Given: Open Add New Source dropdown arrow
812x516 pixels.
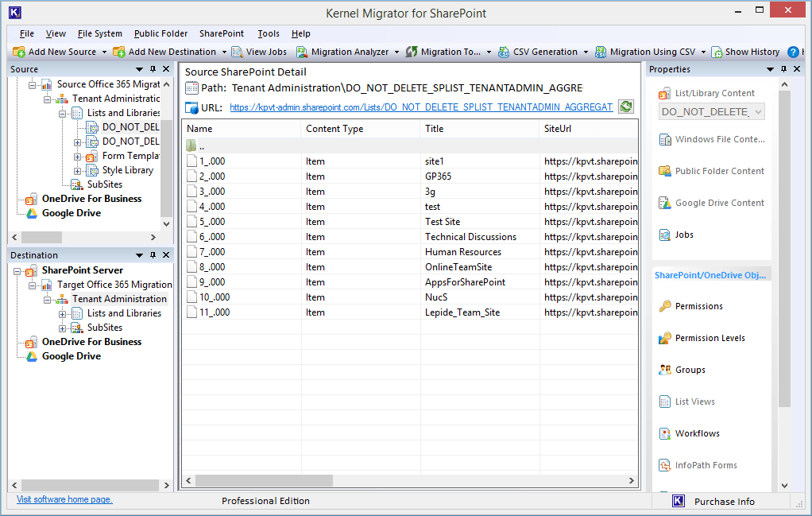Looking at the screenshot, I should (104, 52).
